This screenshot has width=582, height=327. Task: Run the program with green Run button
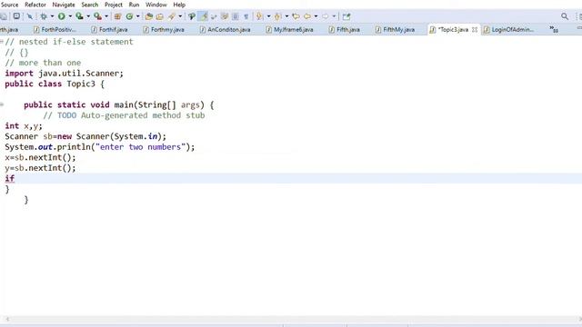[62, 16]
